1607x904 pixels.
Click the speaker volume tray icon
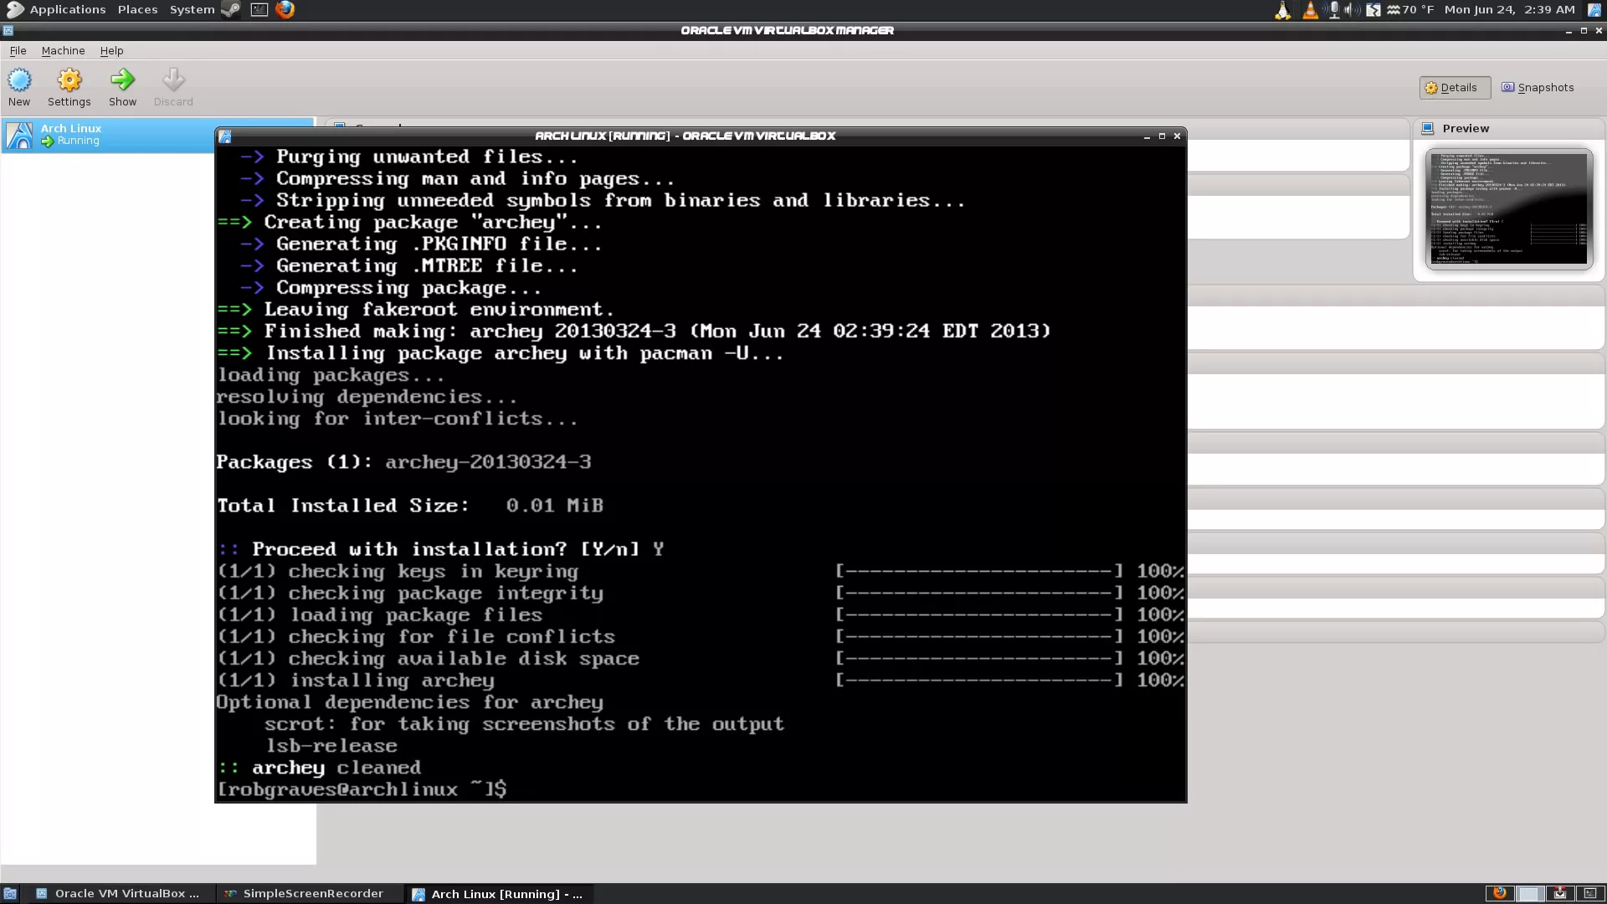point(1351,10)
